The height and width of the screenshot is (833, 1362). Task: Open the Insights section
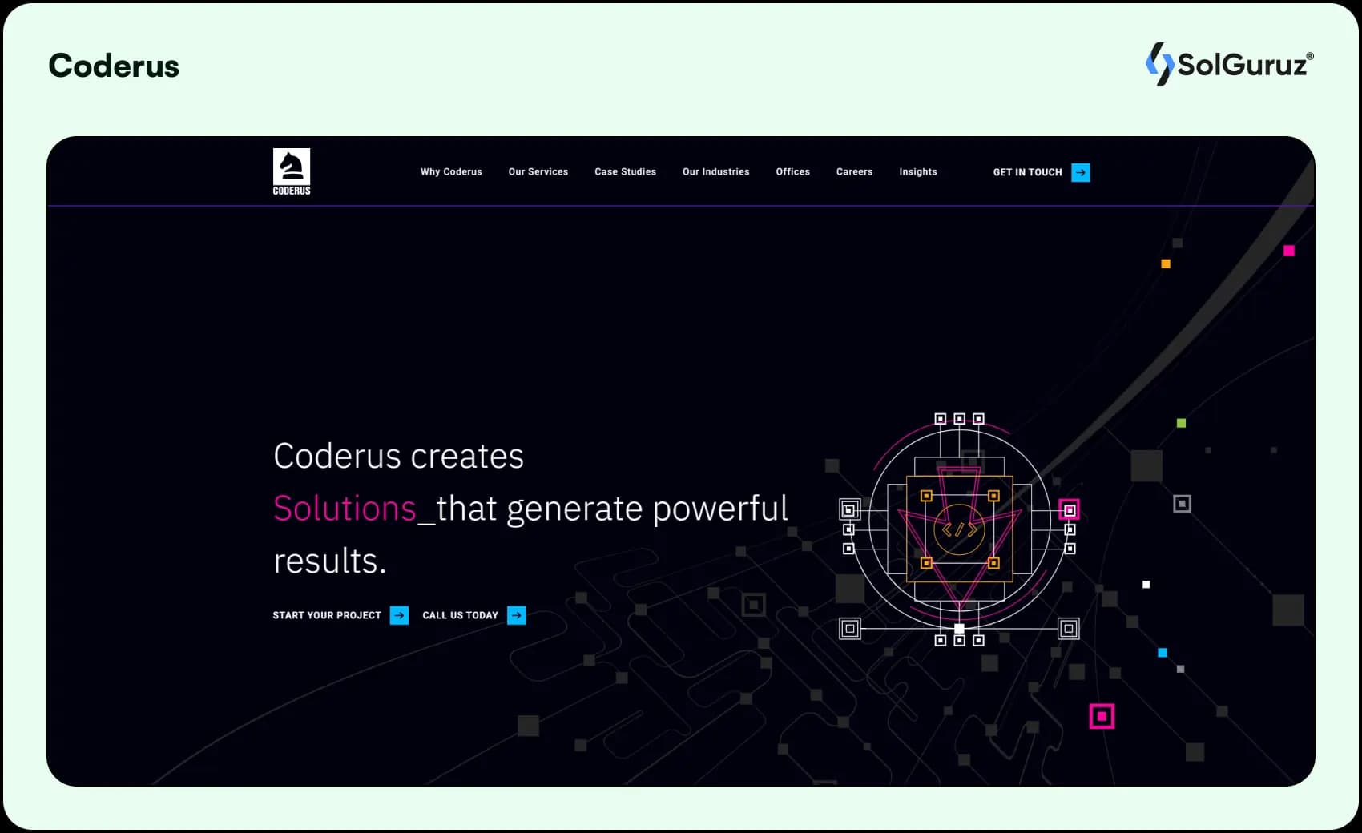point(918,172)
